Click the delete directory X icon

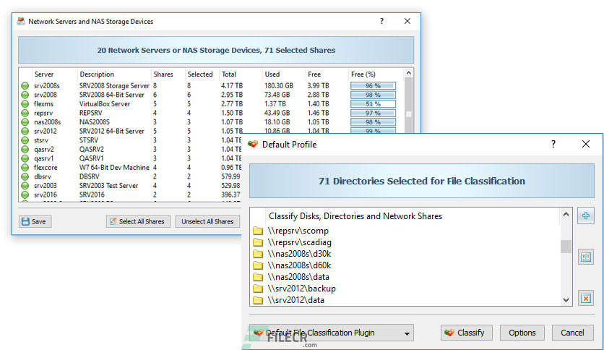585,299
